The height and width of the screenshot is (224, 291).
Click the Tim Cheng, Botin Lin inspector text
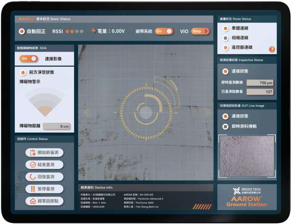pyautogui.click(x=141, y=207)
